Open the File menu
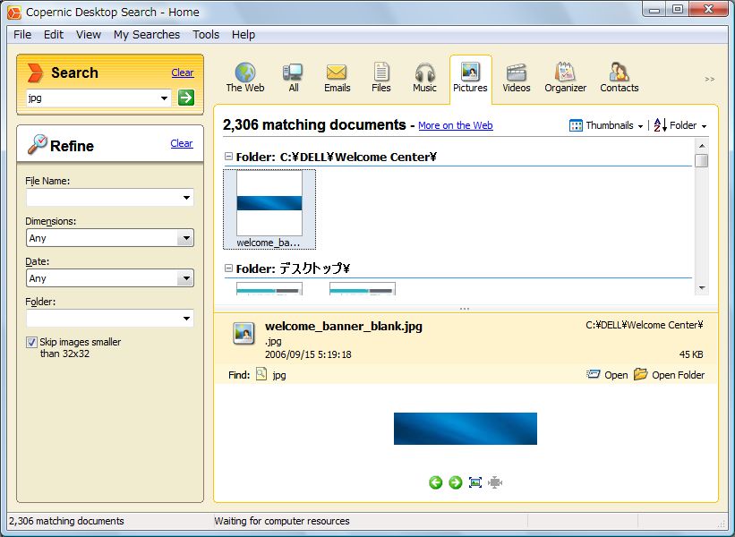The width and height of the screenshot is (735, 537). [x=22, y=35]
